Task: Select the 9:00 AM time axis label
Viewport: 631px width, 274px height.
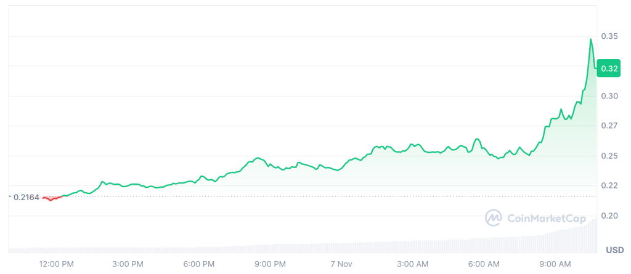Action: 555,264
